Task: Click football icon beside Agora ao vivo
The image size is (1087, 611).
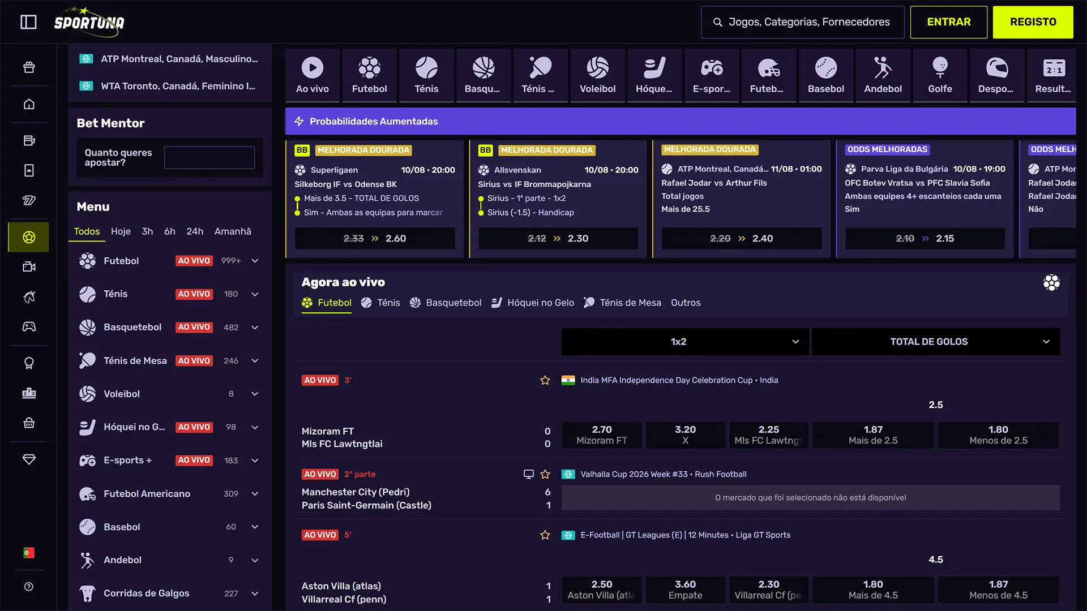Action: [1051, 282]
